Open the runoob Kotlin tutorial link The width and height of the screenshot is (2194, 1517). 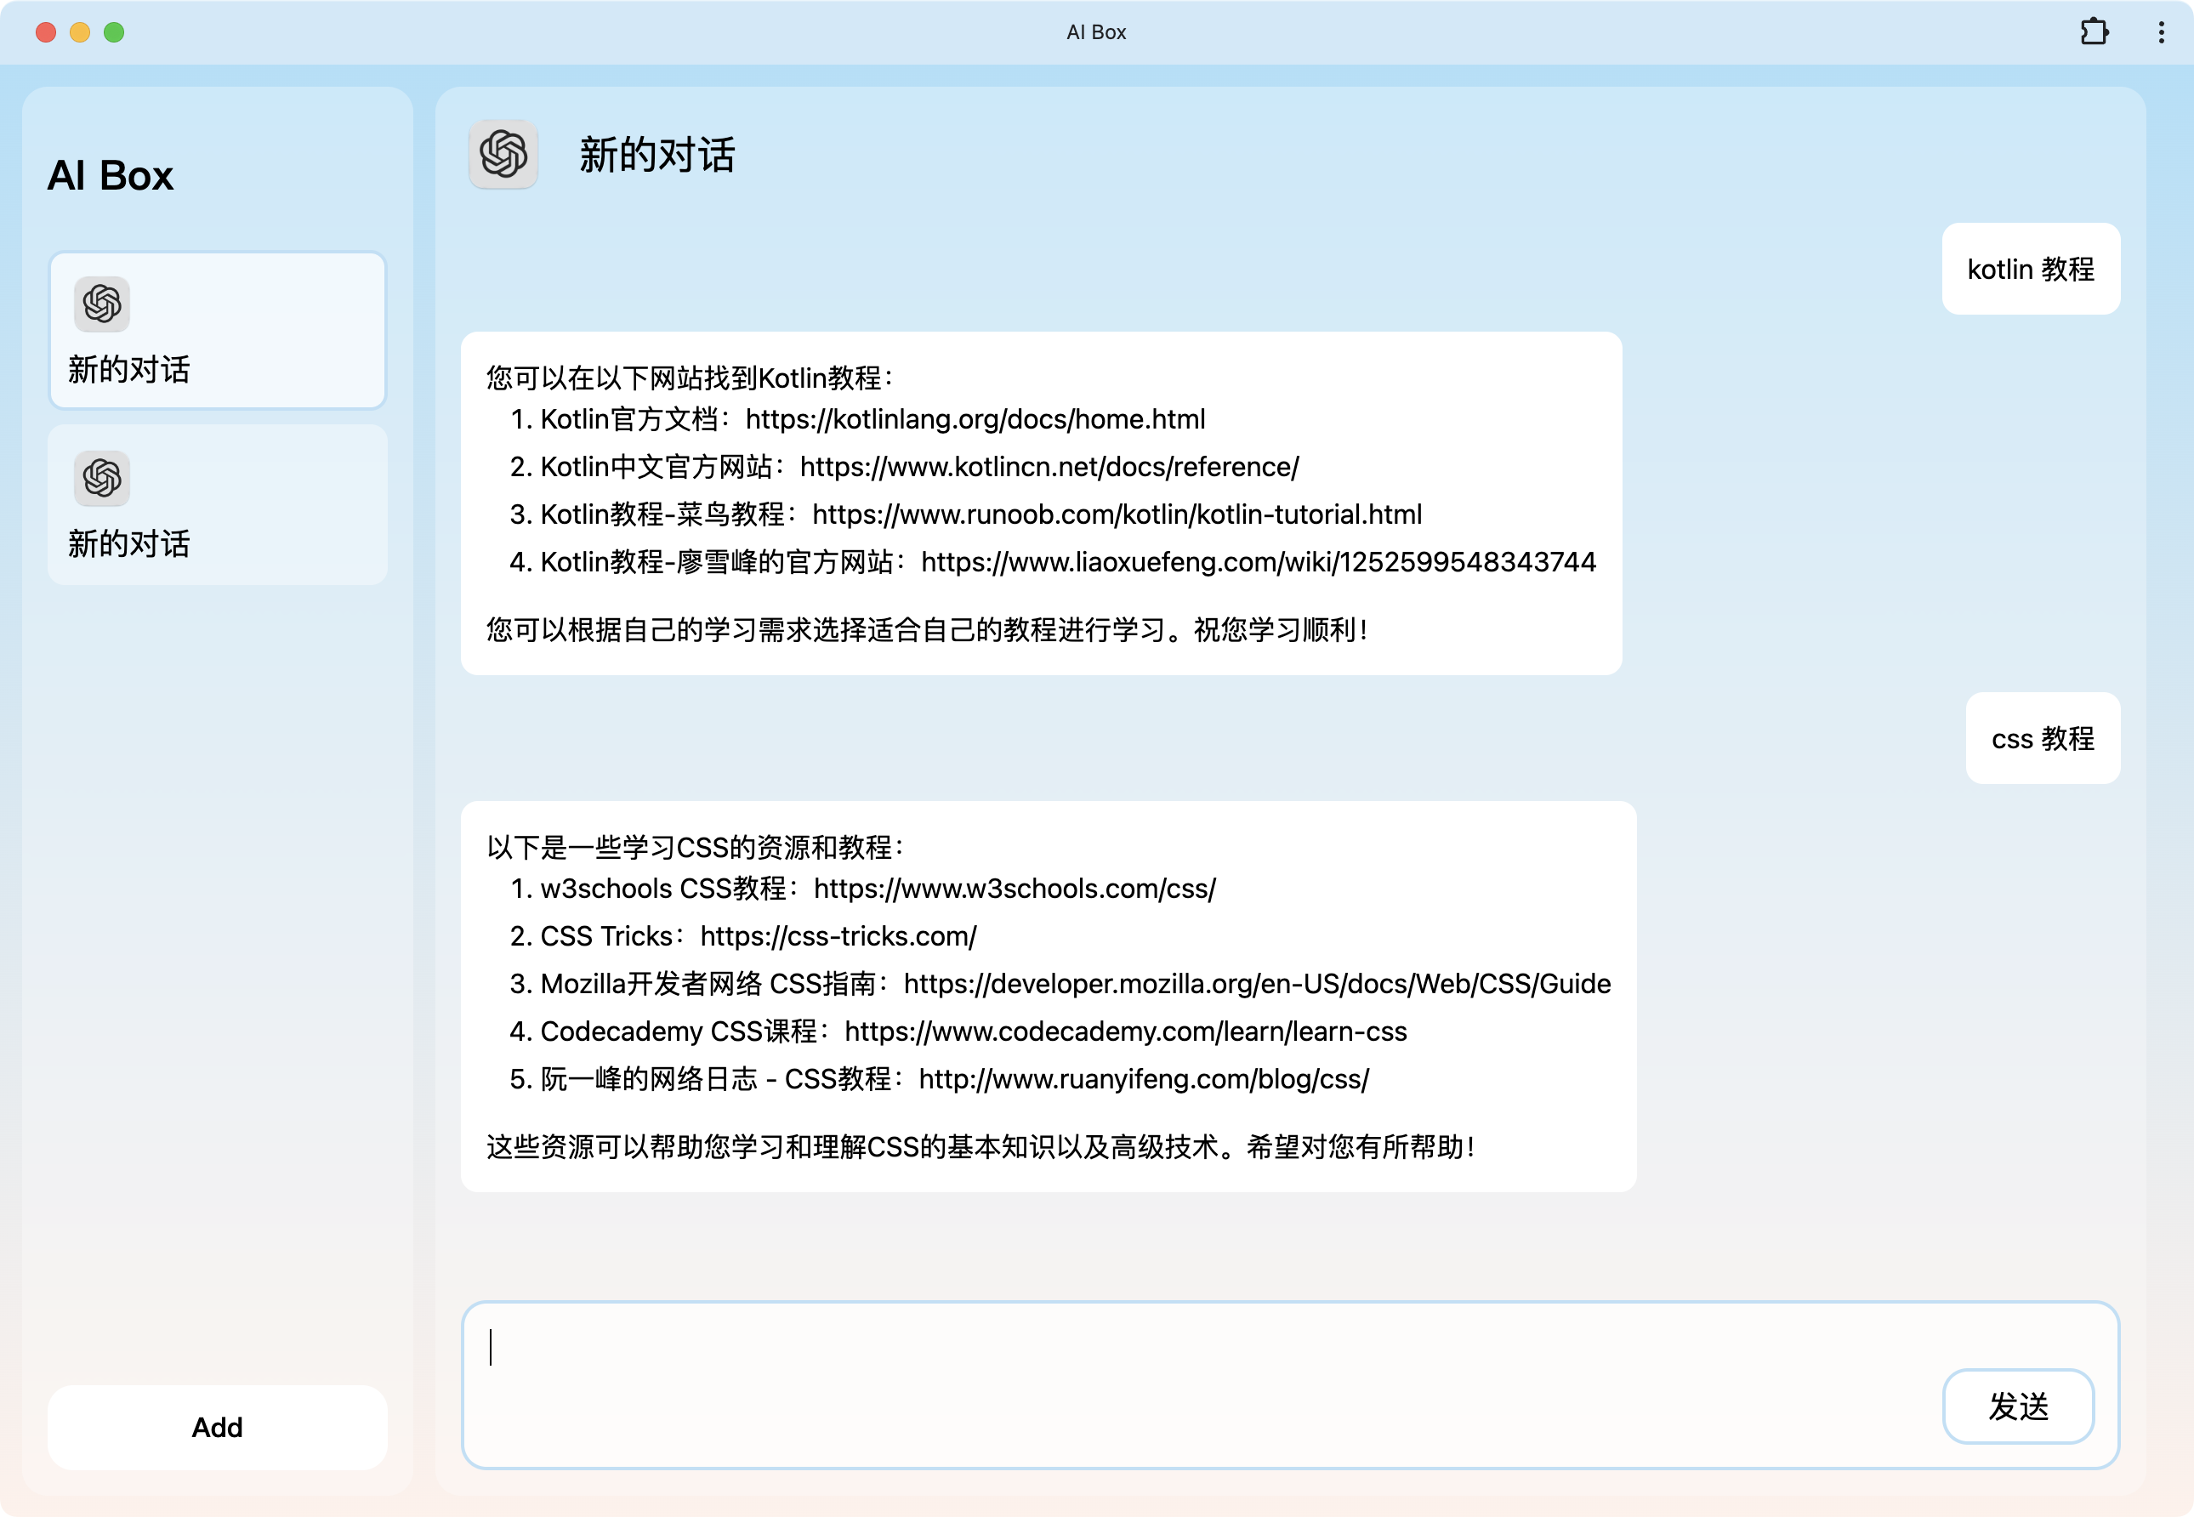[1117, 514]
